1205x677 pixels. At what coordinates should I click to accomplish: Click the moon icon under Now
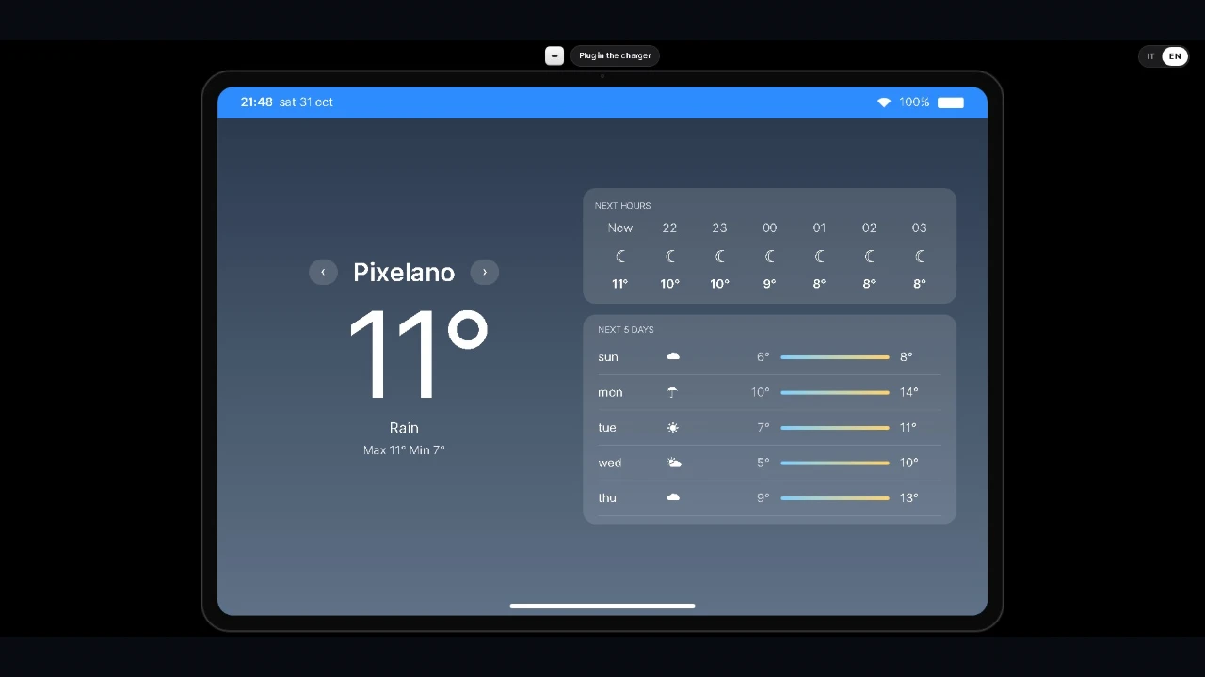pos(620,257)
